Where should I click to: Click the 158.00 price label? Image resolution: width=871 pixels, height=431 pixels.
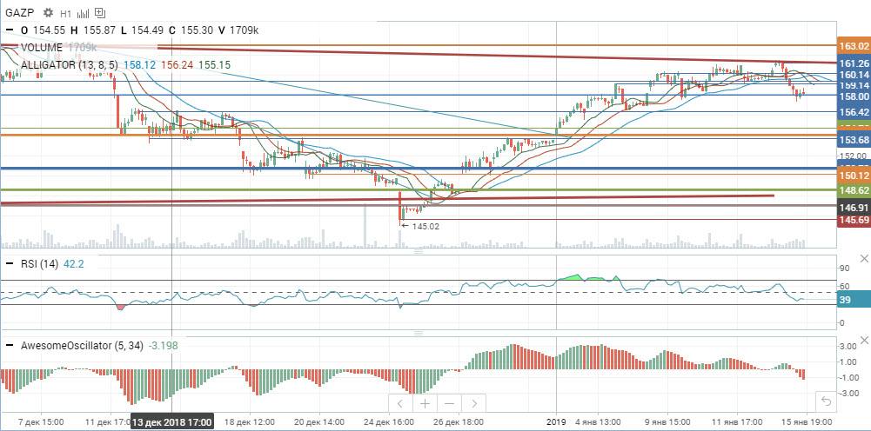[854, 96]
